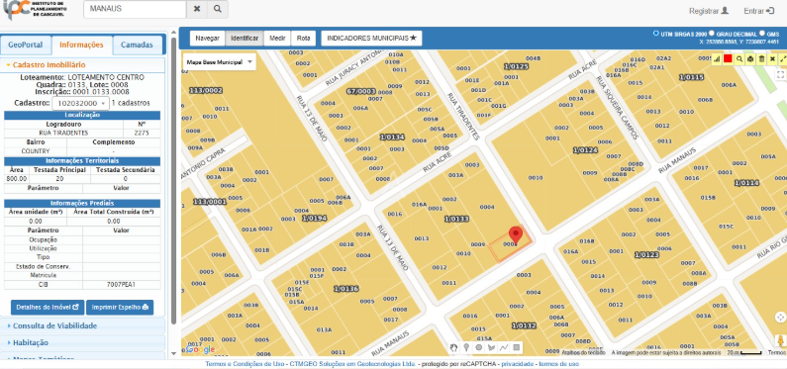The height and width of the screenshot is (369, 787).
Task: Click the diagonal arrows expand icon
Action: [x=782, y=58]
